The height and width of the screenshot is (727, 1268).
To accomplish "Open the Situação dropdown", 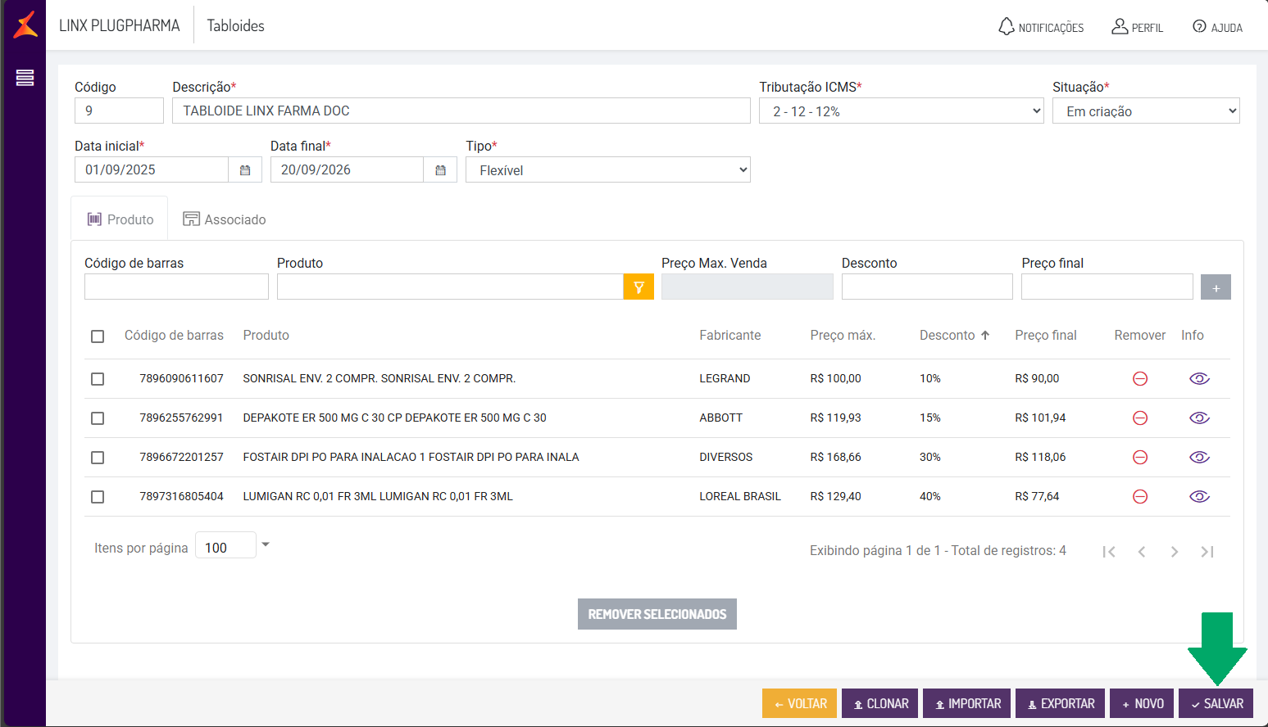I will coord(1146,111).
